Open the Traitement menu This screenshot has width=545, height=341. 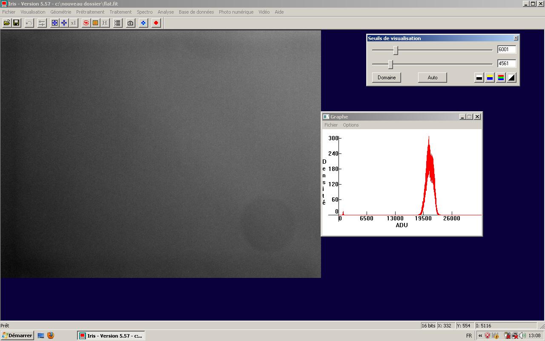point(120,12)
